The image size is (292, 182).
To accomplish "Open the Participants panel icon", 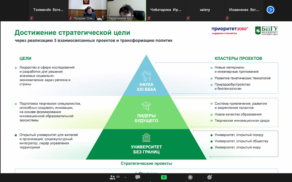I will pyautogui.click(x=112, y=177).
